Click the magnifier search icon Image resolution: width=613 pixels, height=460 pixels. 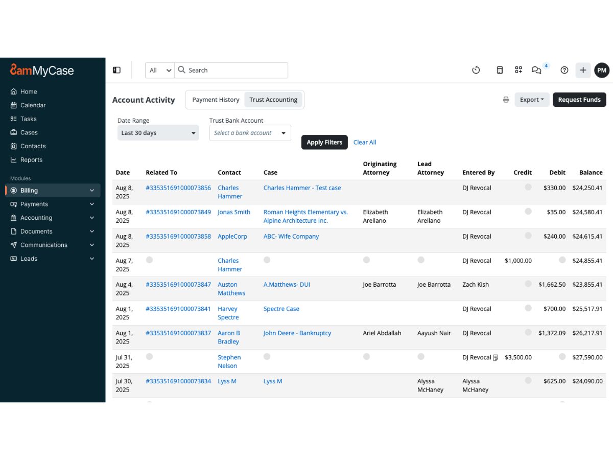pyautogui.click(x=181, y=70)
